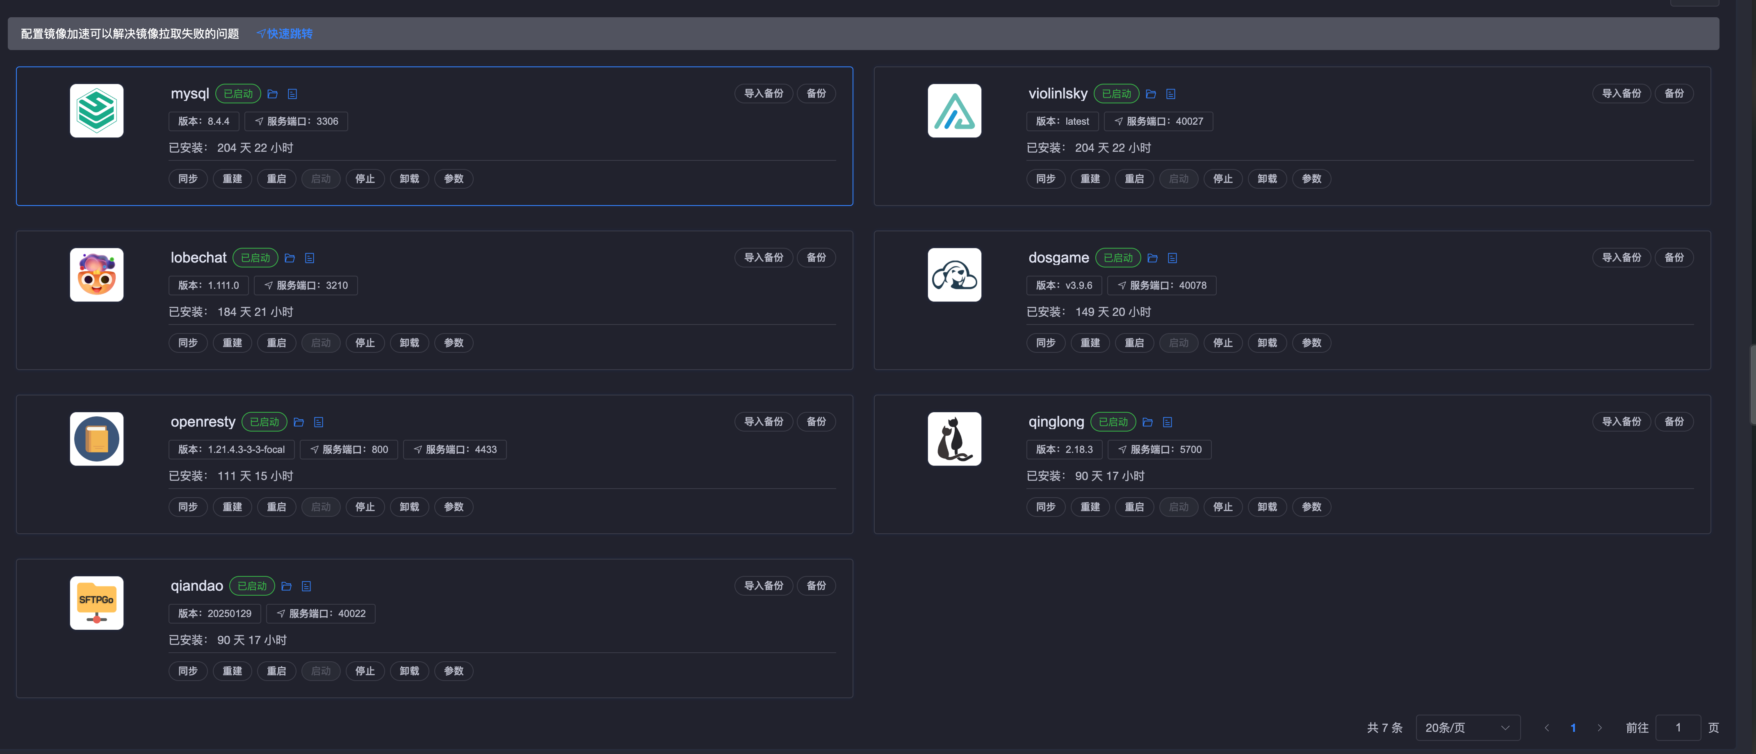The image size is (1756, 754).
Task: Click the dosgame cloud dog logo
Action: coord(954,275)
